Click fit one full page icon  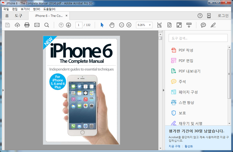coord(169,25)
